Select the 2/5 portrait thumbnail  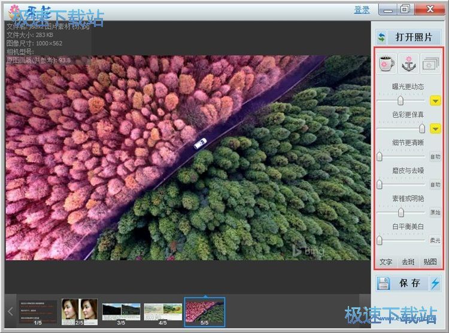pos(80,311)
